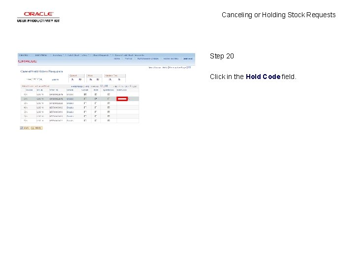This screenshot has width=354, height=265.
Task: Click Add to Favorites in the header
Action: coord(171,58)
